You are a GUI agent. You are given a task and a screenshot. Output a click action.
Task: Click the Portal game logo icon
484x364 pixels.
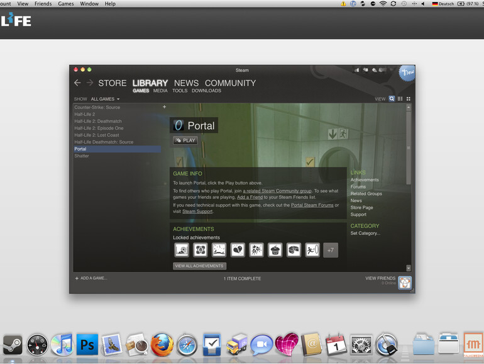point(179,125)
